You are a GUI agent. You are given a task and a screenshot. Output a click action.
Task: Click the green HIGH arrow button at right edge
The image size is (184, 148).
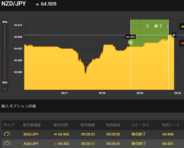coord(182,26)
